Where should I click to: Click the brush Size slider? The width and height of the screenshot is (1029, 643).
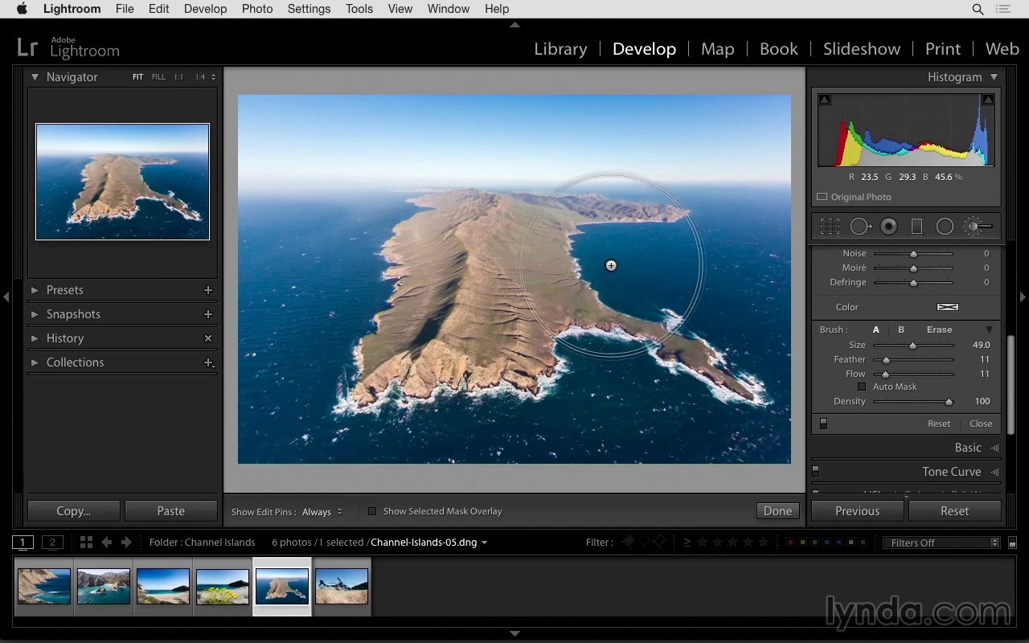[913, 345]
